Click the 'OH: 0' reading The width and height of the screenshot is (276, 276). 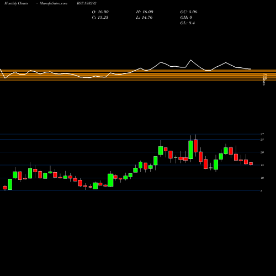pyautogui.click(x=186, y=18)
